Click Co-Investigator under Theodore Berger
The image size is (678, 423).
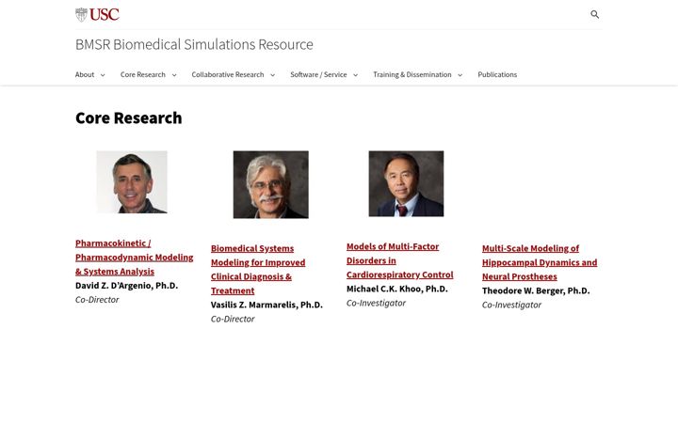click(x=511, y=305)
